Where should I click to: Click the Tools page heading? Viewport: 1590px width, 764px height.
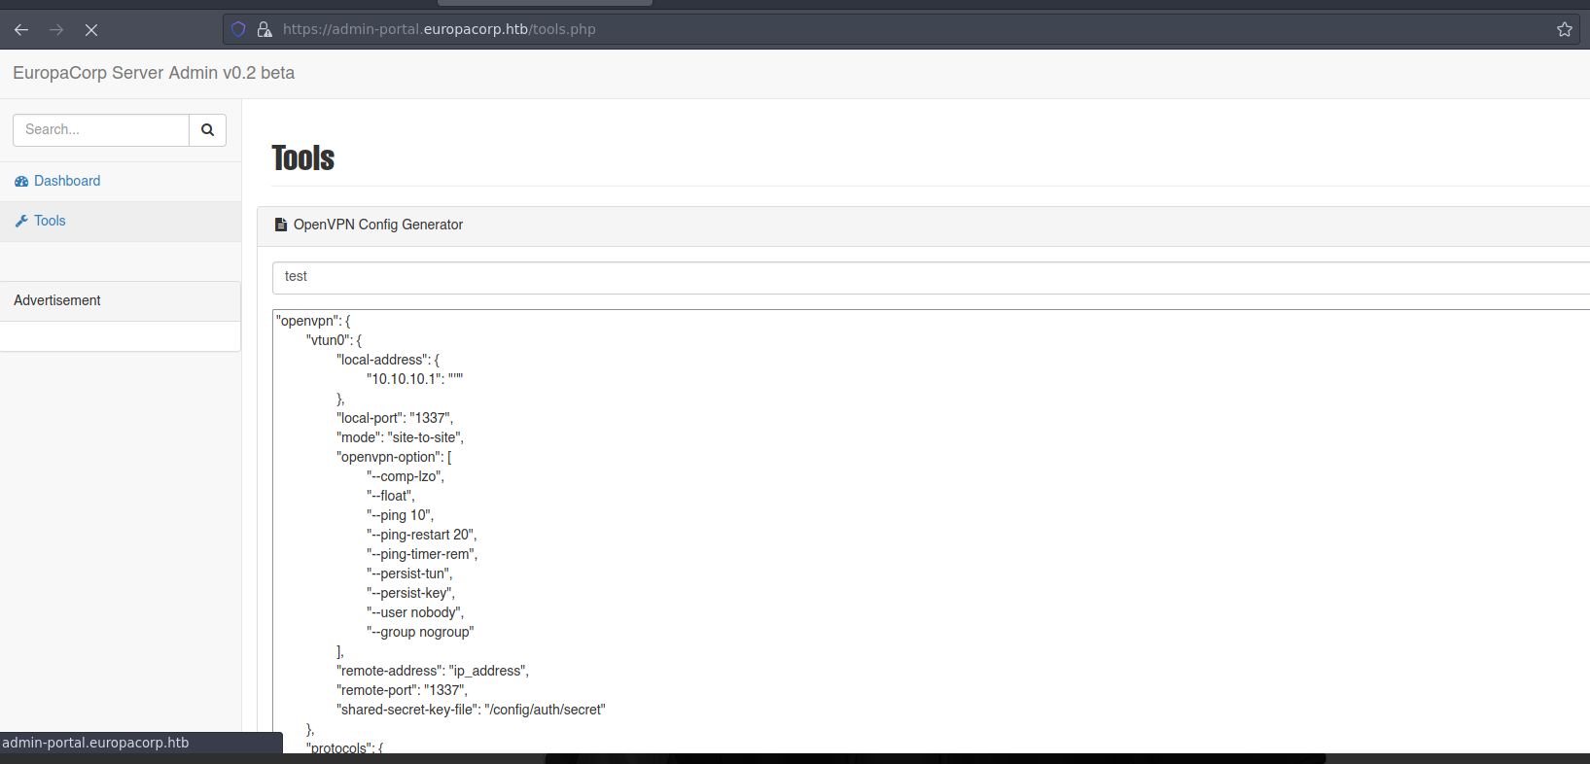[302, 157]
